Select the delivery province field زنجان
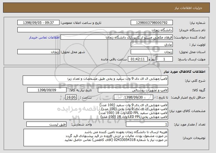The height and width of the screenshot is (153, 216). 152,52
